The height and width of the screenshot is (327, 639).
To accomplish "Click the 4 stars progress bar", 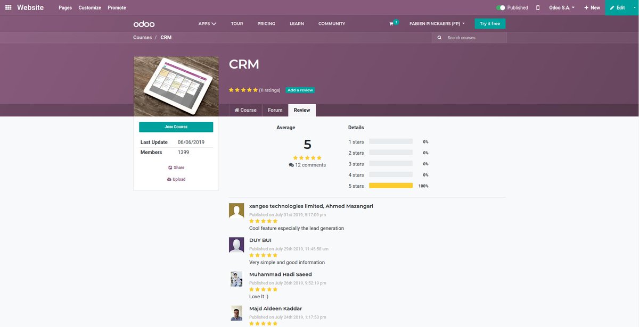I will coord(391,175).
